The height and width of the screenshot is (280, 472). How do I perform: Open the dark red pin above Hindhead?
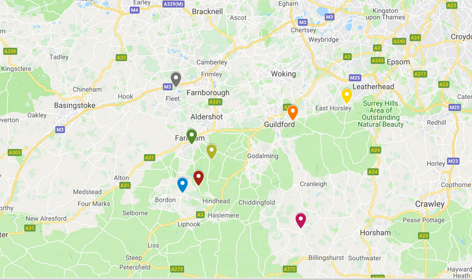click(x=198, y=178)
